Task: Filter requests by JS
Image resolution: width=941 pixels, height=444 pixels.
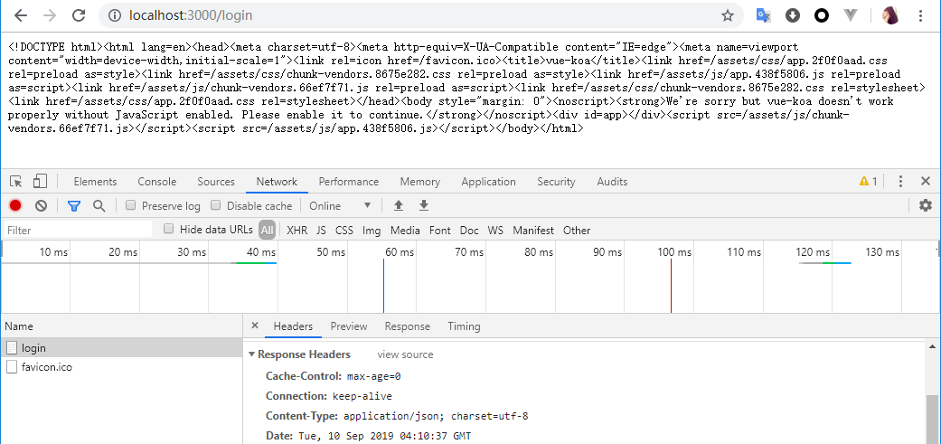Action: point(322,231)
